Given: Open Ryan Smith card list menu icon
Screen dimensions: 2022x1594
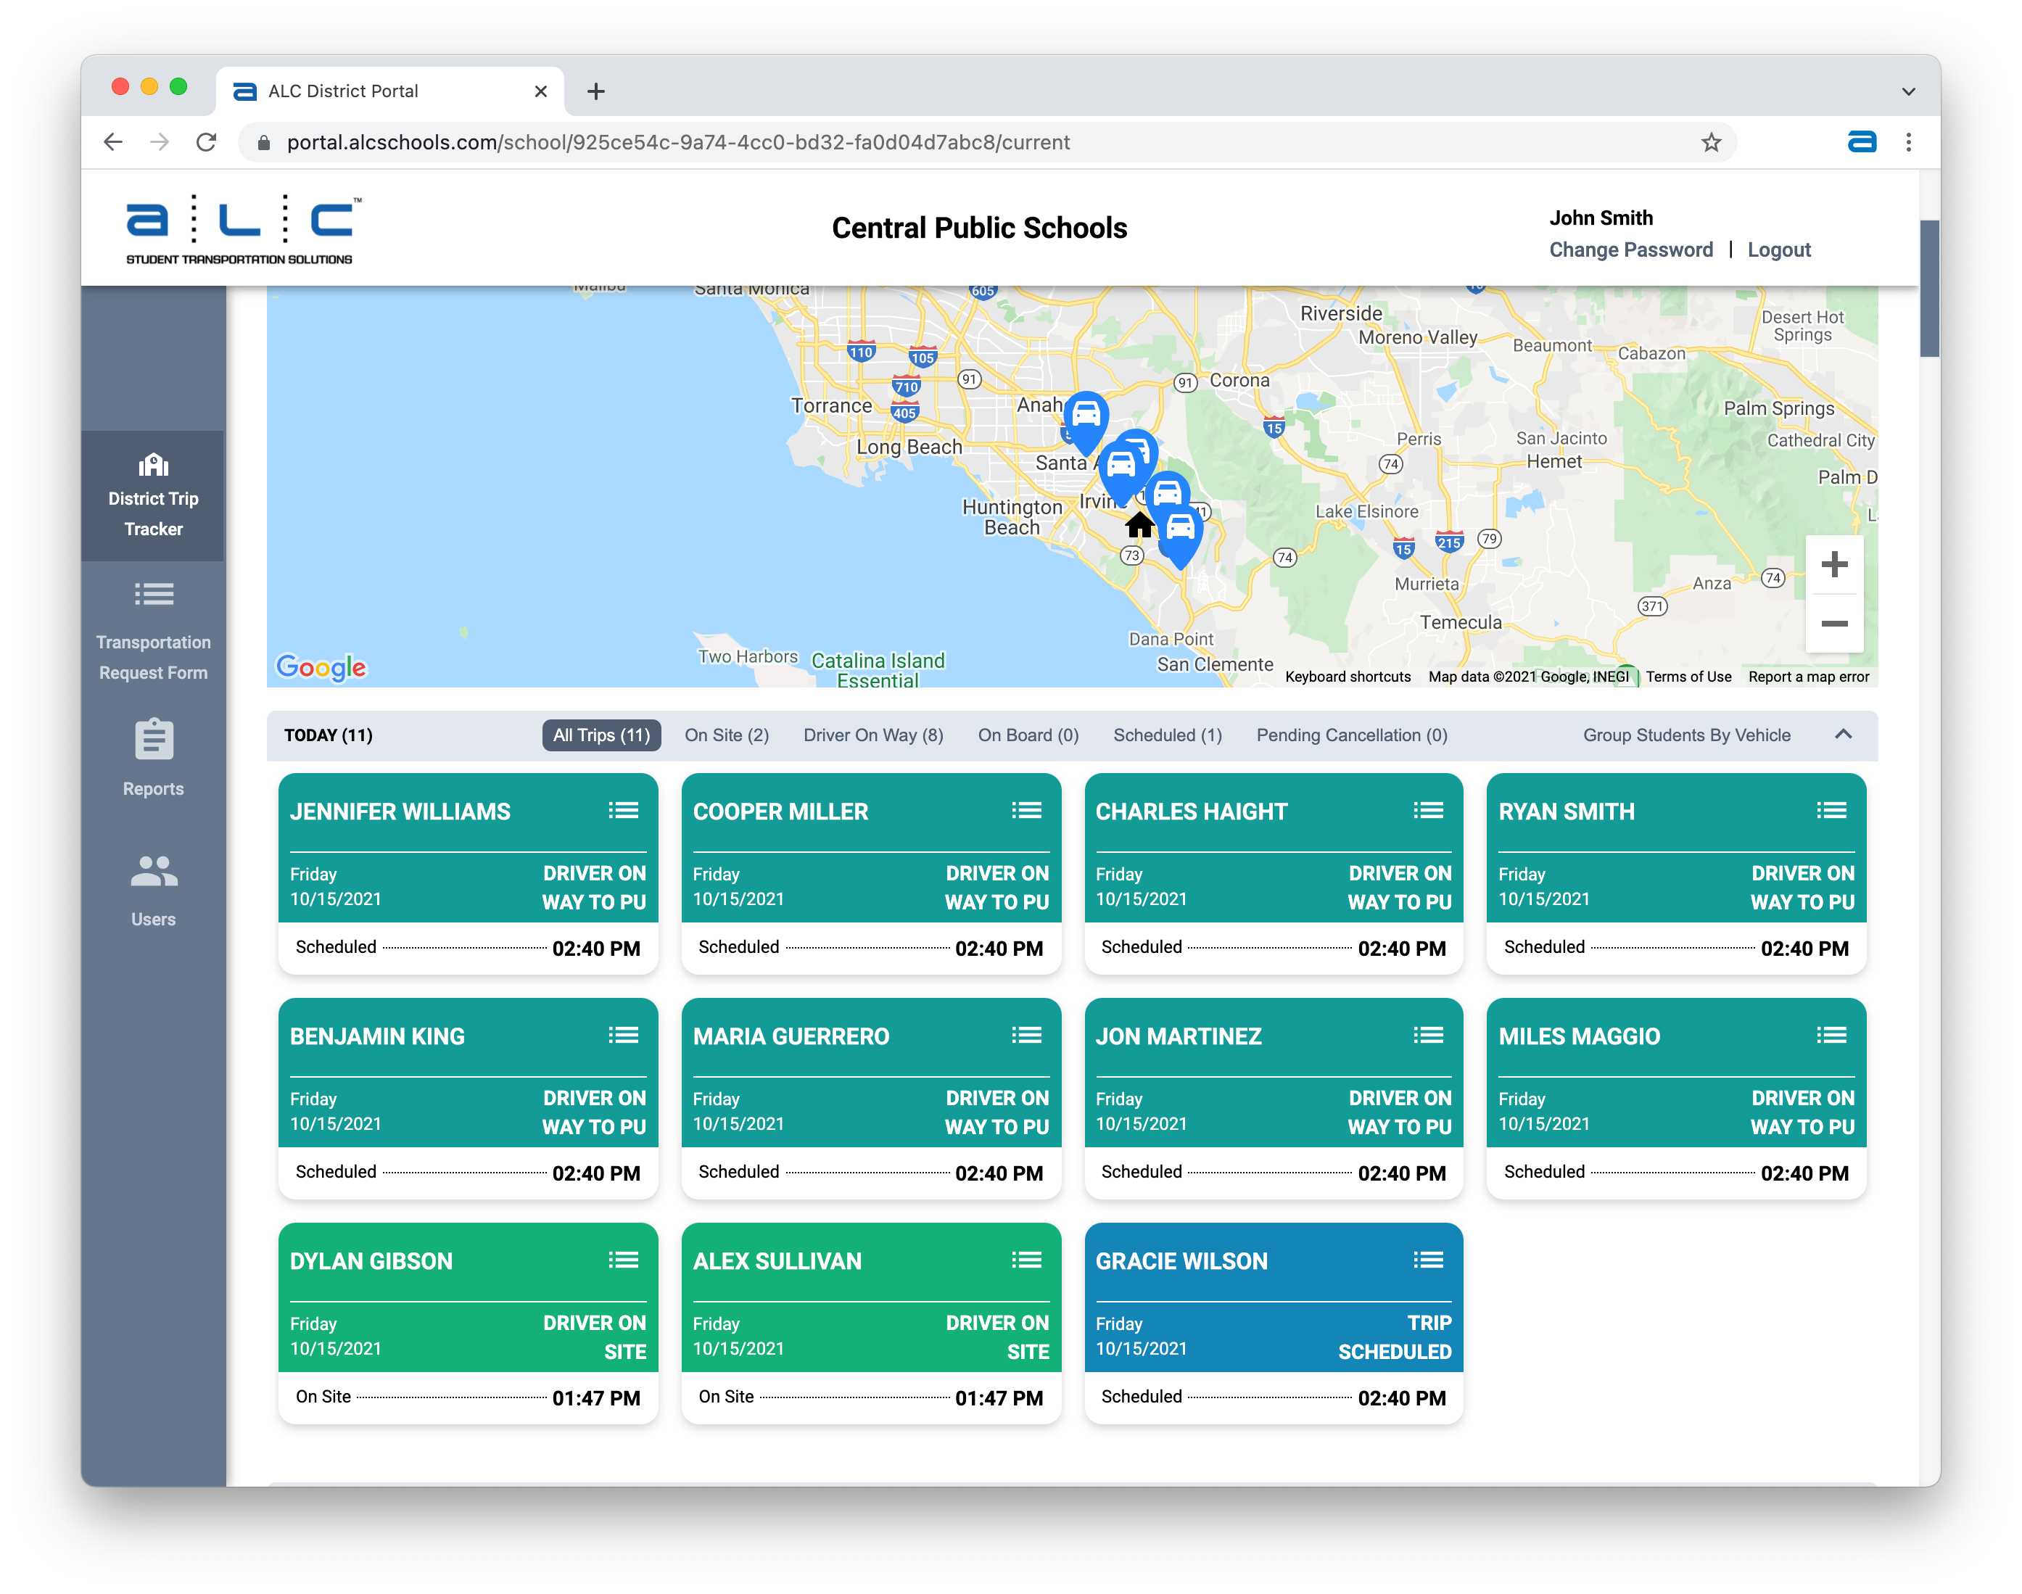Looking at the screenshot, I should (x=1832, y=810).
